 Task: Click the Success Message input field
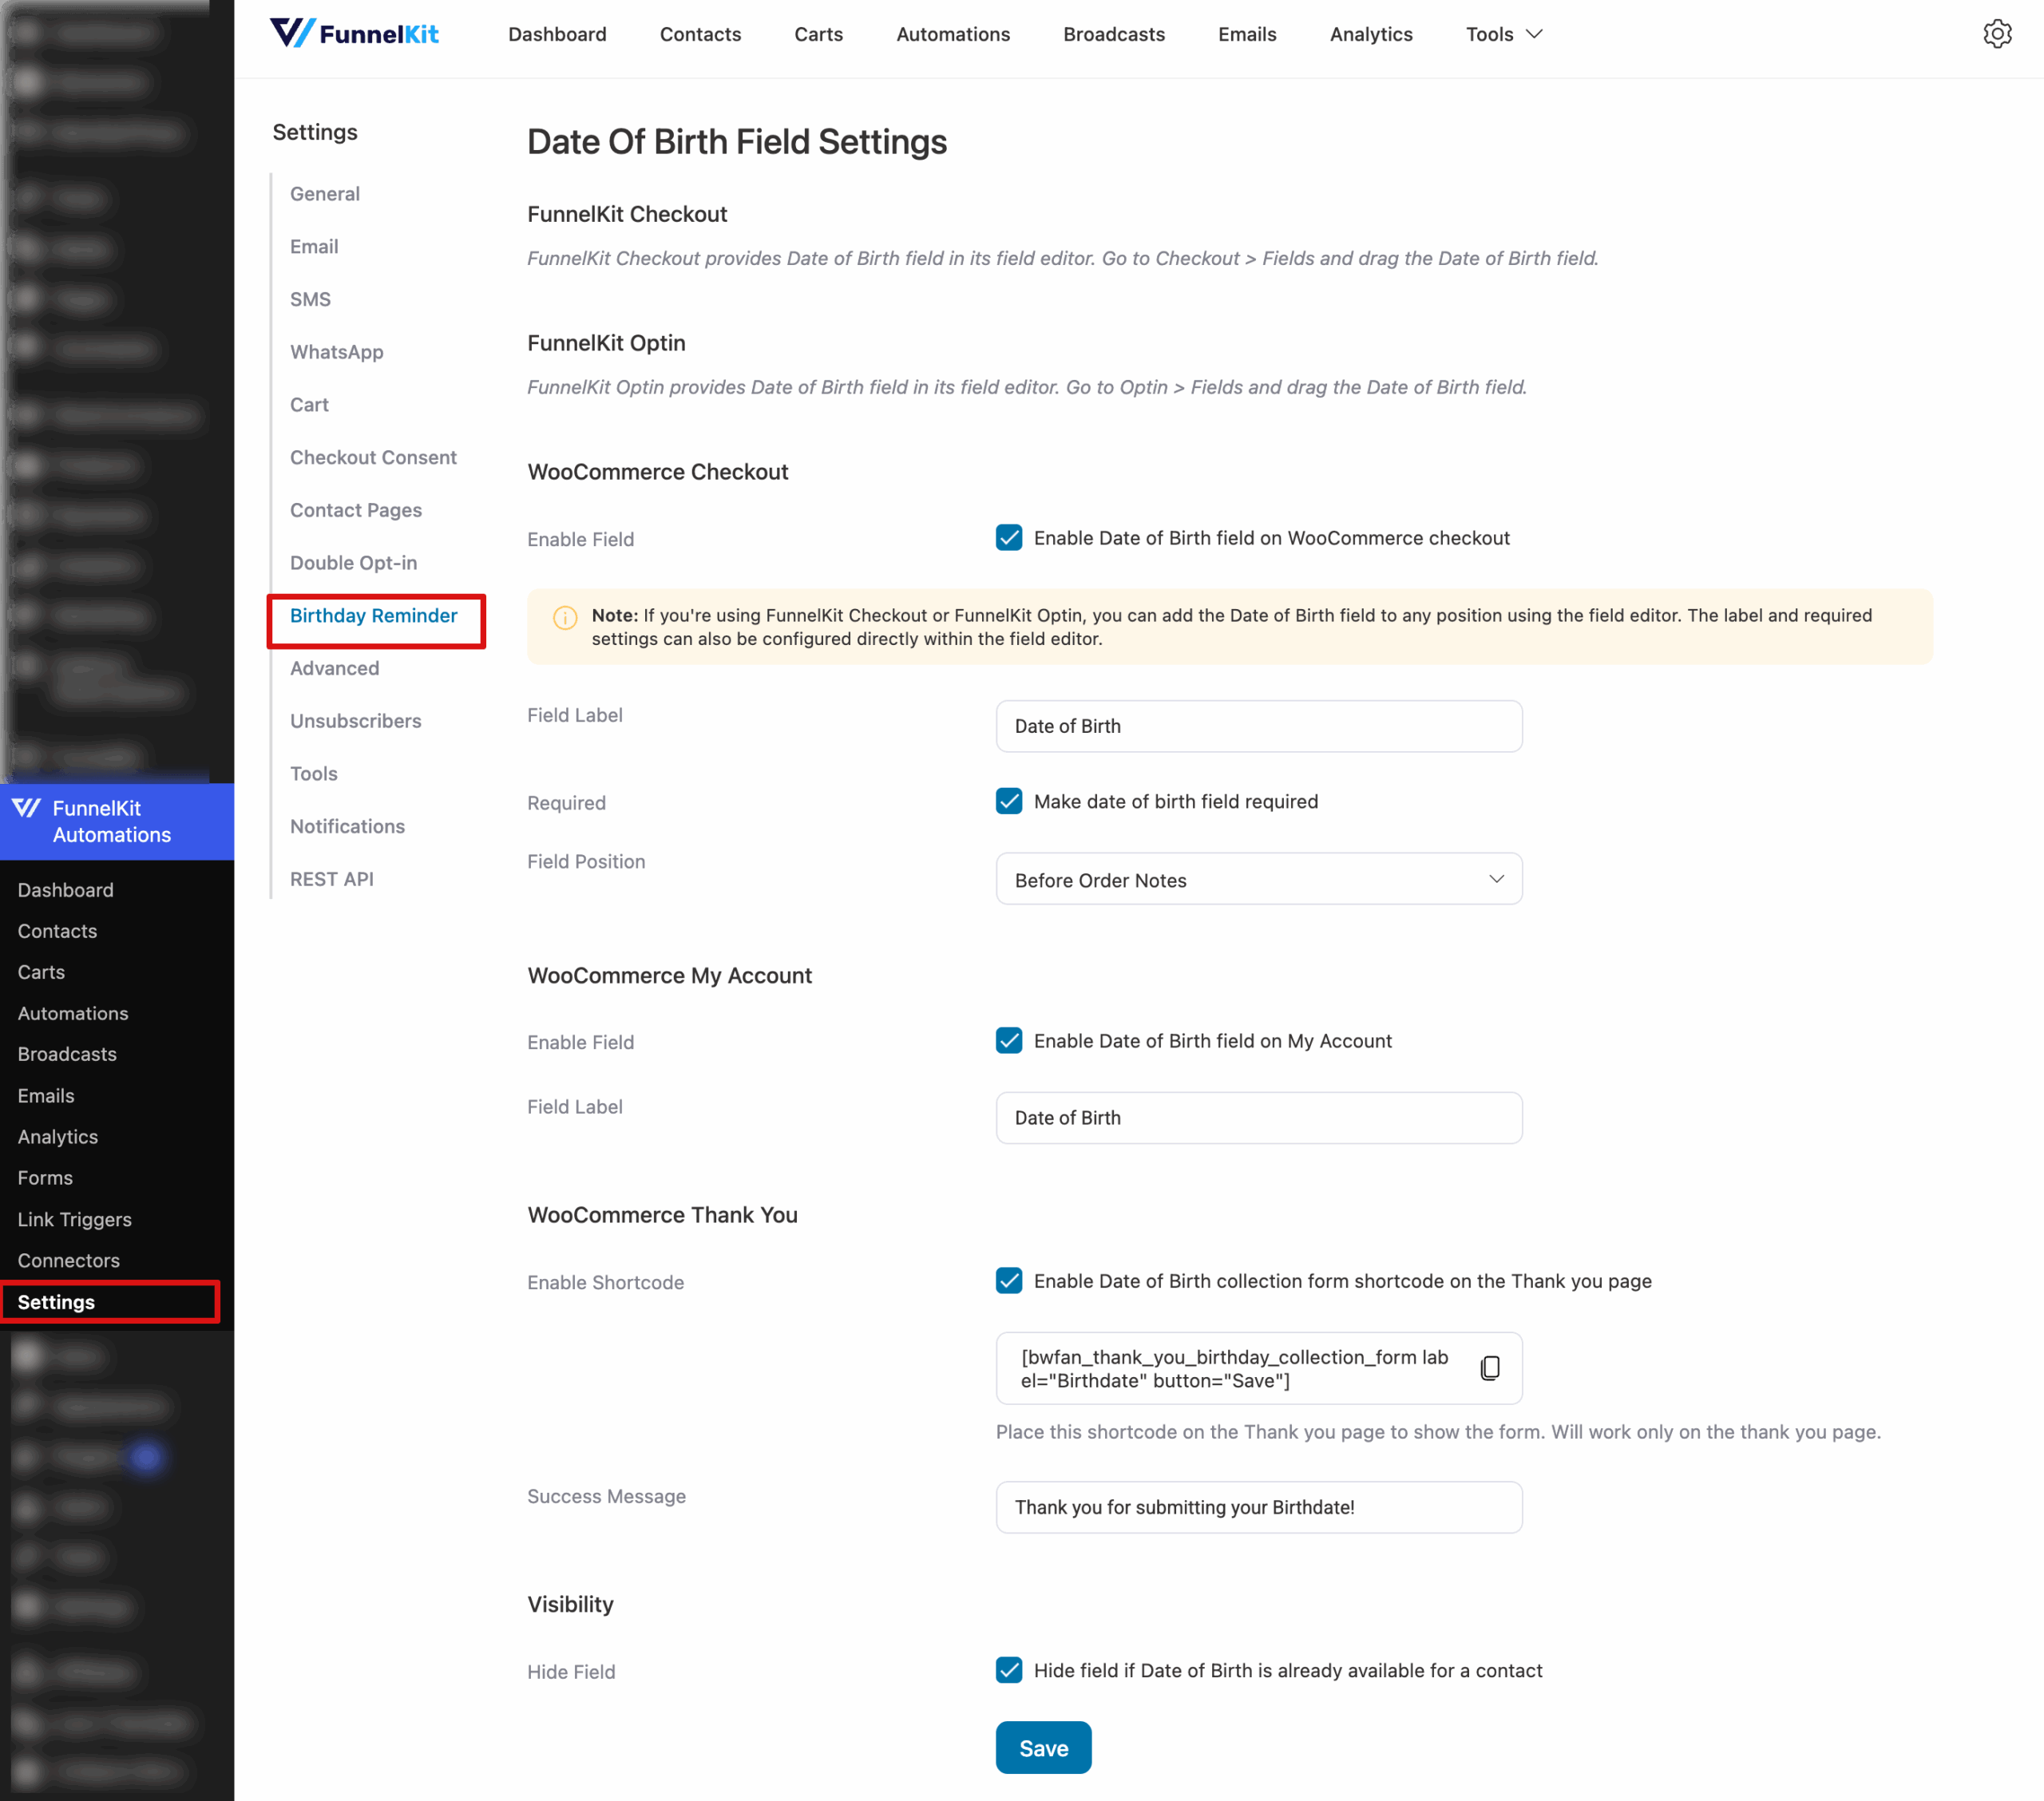[x=1258, y=1507]
